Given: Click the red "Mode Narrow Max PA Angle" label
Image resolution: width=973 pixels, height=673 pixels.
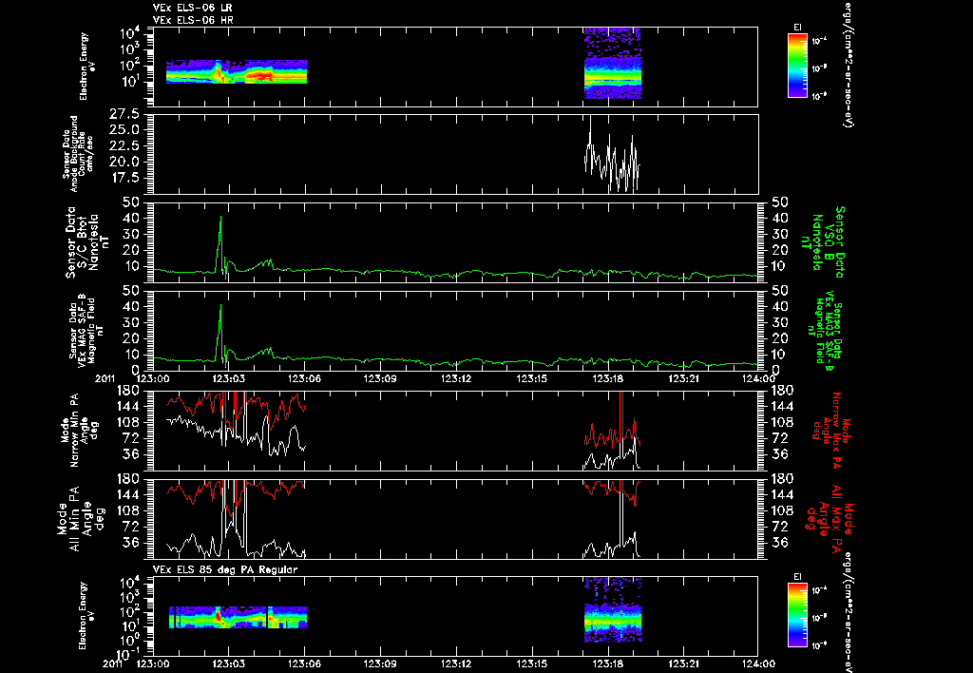Looking at the screenshot, I should 830,431.
